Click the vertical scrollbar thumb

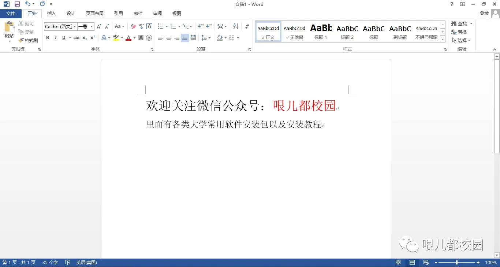click(x=497, y=106)
